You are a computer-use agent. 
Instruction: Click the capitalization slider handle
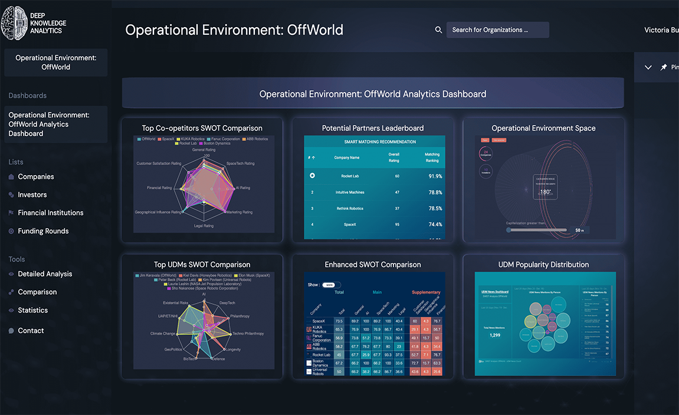coord(509,230)
